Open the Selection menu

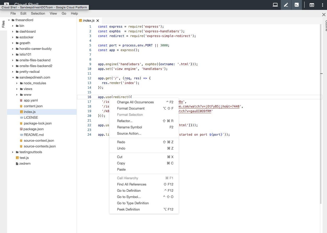click(x=38, y=13)
